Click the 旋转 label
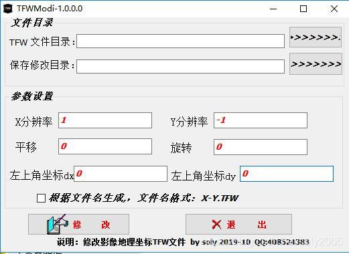The image size is (349, 254). click(x=181, y=148)
